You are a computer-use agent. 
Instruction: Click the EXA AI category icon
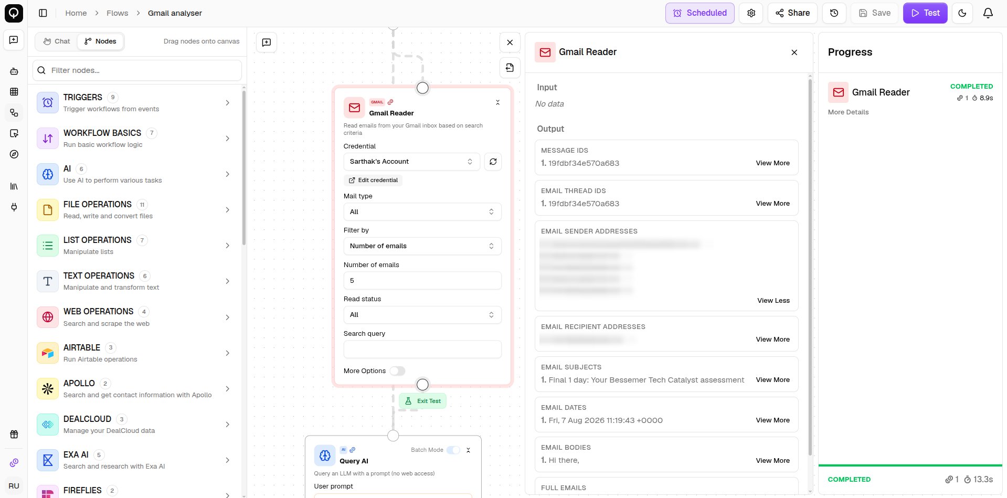48,460
